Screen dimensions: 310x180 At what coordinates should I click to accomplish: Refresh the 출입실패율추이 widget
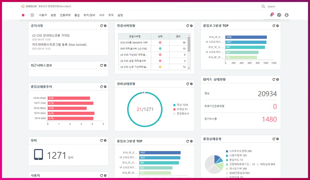[x=101, y=87]
